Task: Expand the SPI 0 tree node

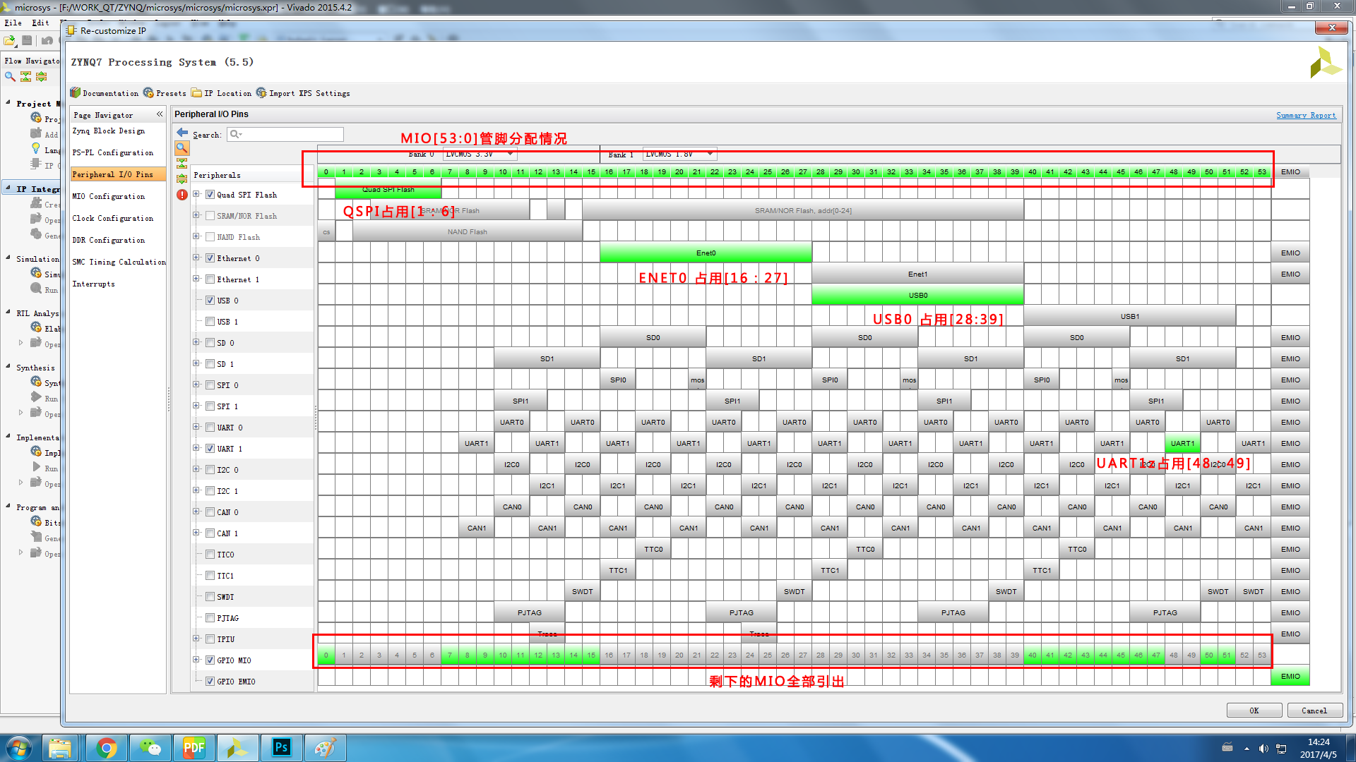Action: [x=196, y=385]
